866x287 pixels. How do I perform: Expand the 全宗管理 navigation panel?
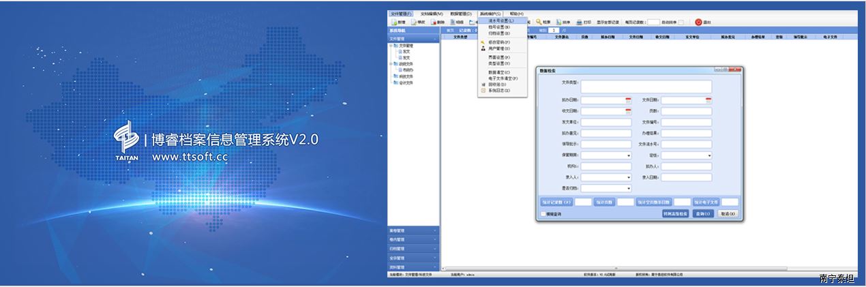pos(414,258)
